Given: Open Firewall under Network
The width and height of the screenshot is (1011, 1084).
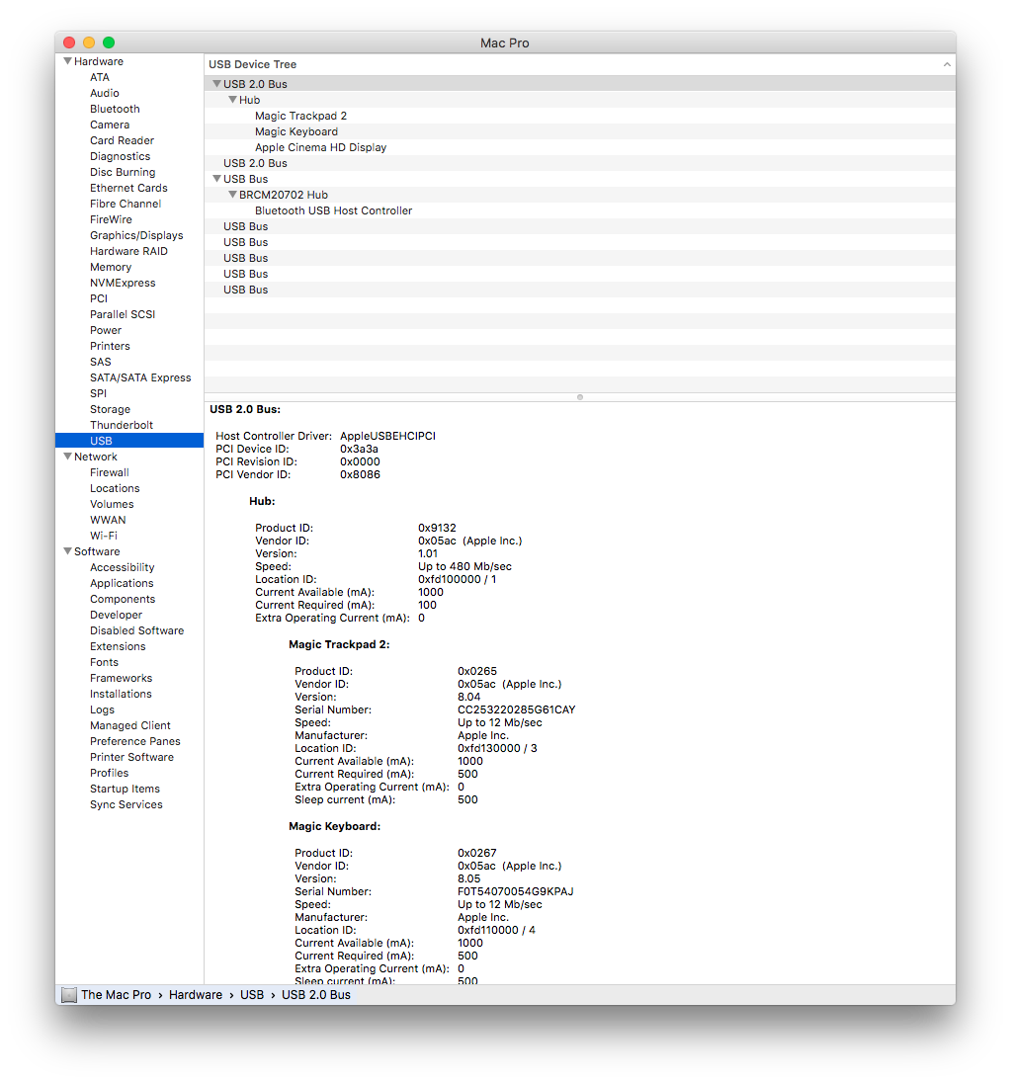Looking at the screenshot, I should tap(110, 472).
